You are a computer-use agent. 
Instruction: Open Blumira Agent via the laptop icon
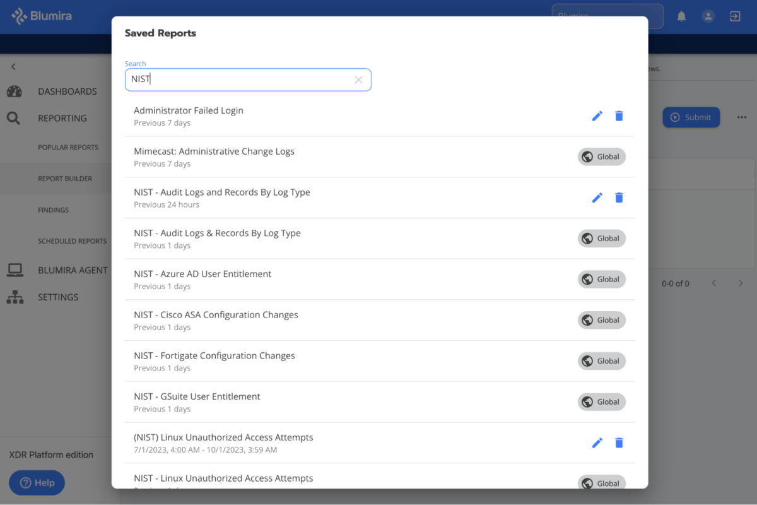pos(14,270)
